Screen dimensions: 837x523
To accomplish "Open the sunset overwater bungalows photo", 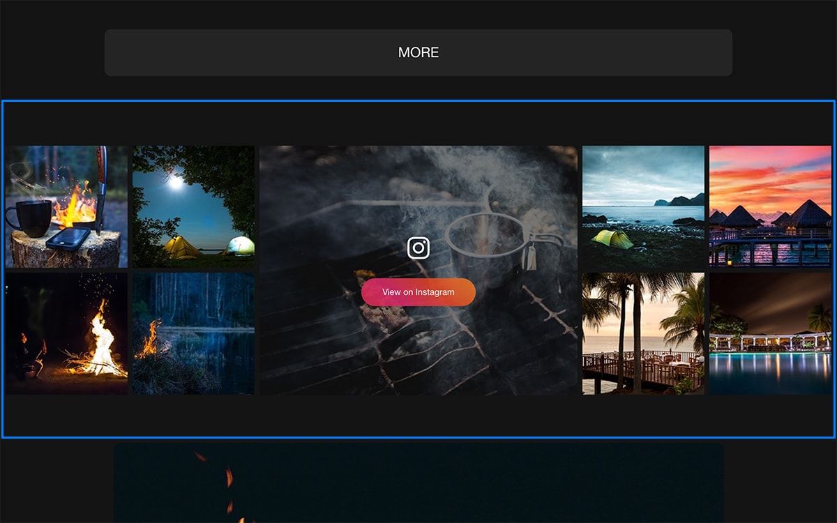I will (770, 206).
